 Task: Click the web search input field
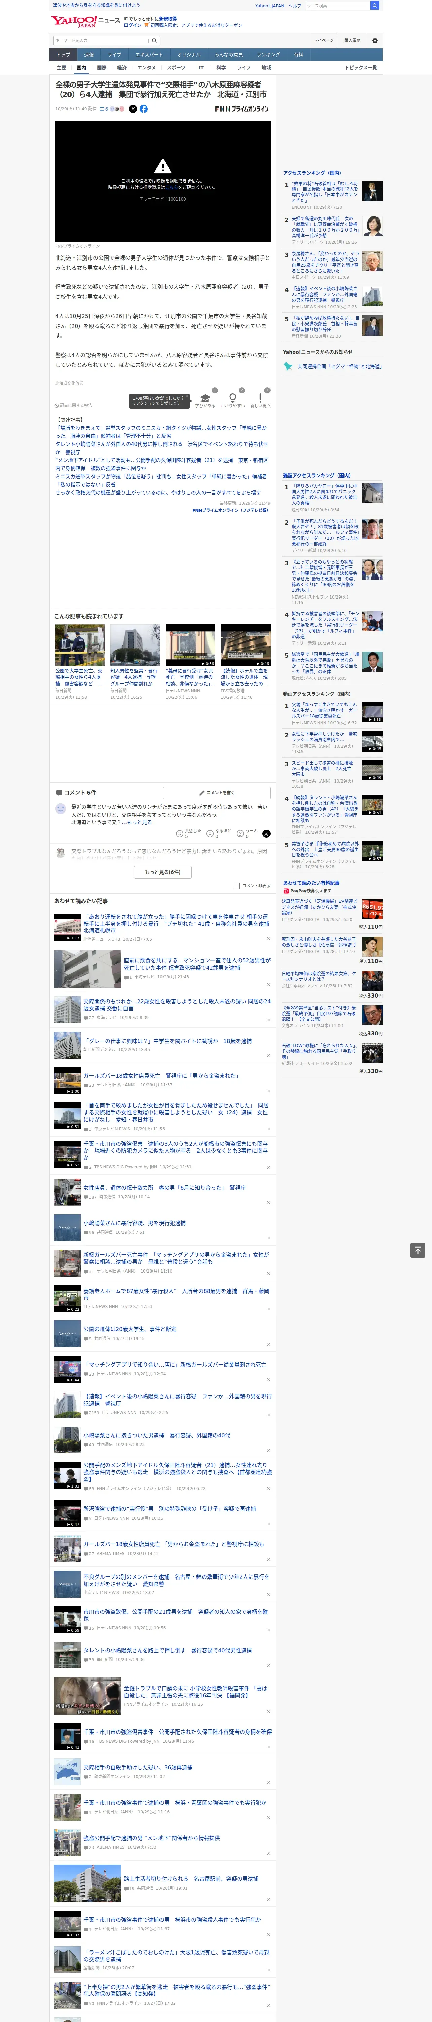click(x=337, y=5)
